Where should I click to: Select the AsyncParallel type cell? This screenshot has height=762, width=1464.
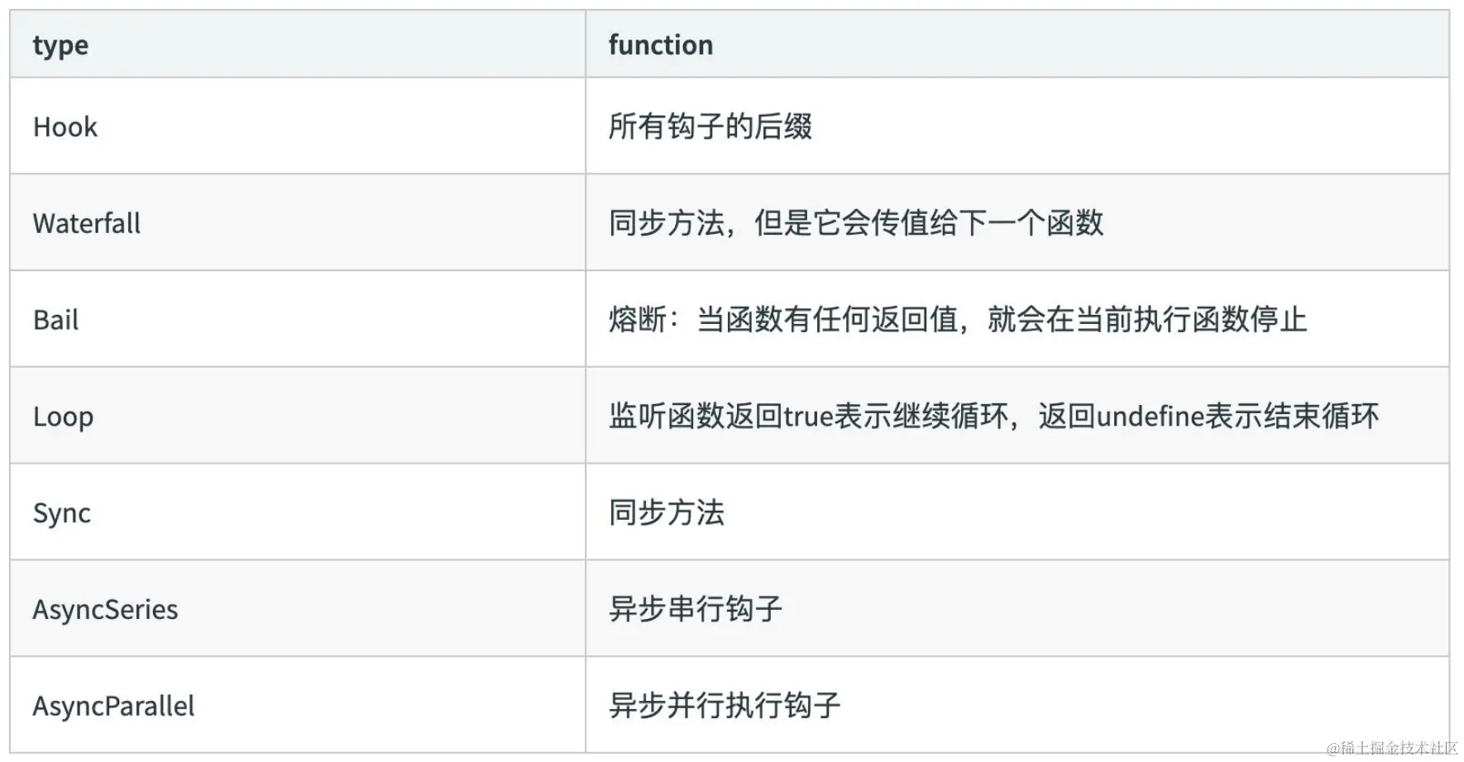point(298,705)
